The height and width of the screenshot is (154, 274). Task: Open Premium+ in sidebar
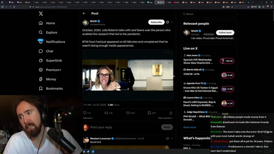point(50,70)
